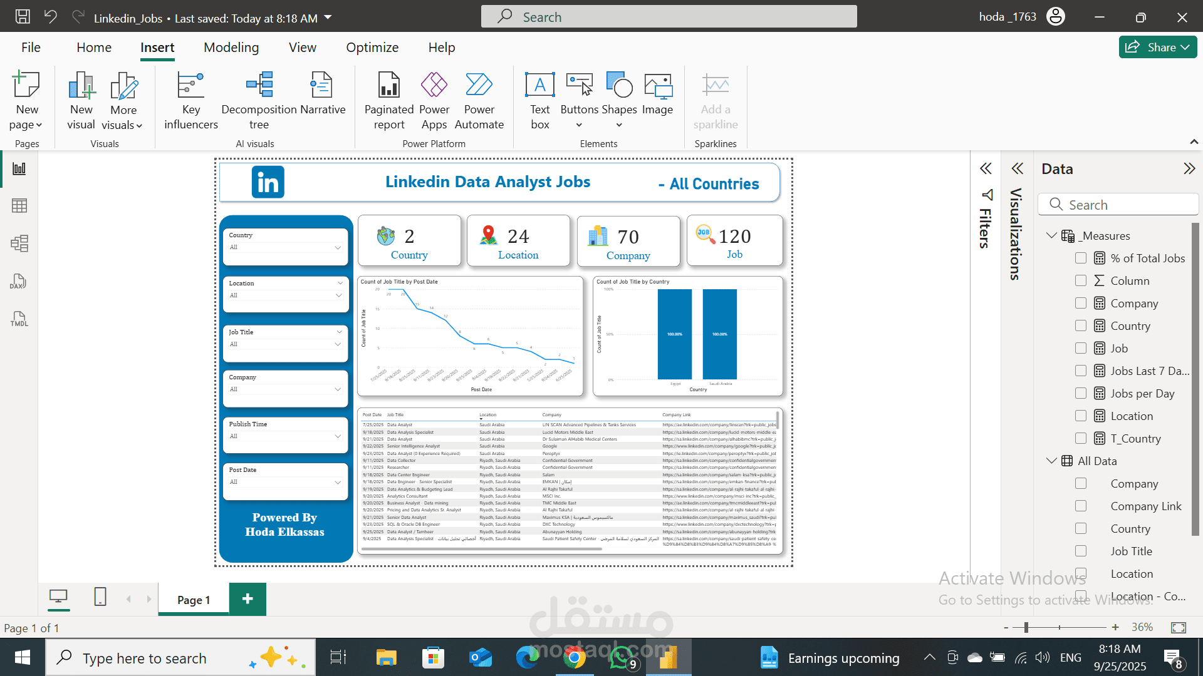This screenshot has width=1203, height=676.
Task: Add a new report page with plus button
Action: pos(247,598)
